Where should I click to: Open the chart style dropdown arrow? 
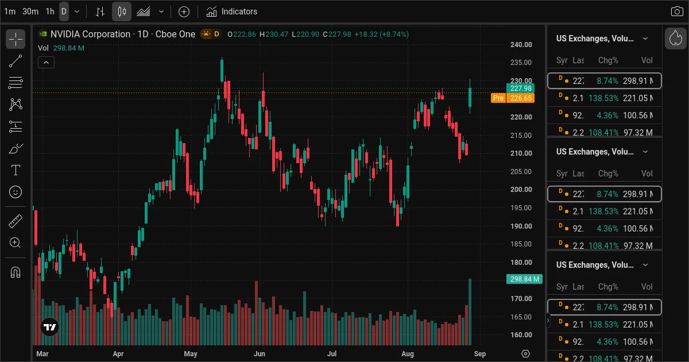[x=161, y=11]
